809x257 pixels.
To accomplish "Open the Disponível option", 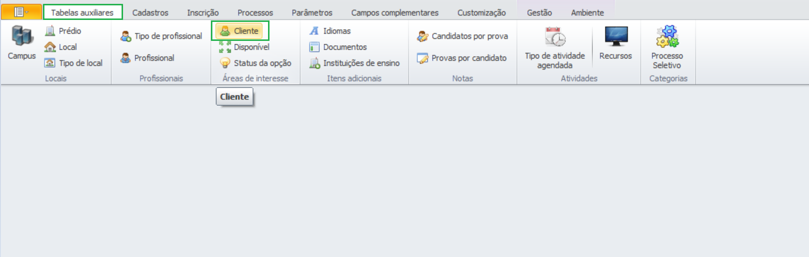I will pos(251,47).
